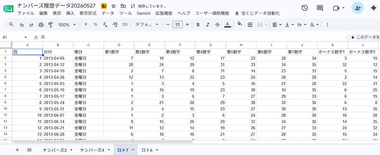Add a new sheet plus button
Viewport: 380px width, 155px height.
pos(17,150)
